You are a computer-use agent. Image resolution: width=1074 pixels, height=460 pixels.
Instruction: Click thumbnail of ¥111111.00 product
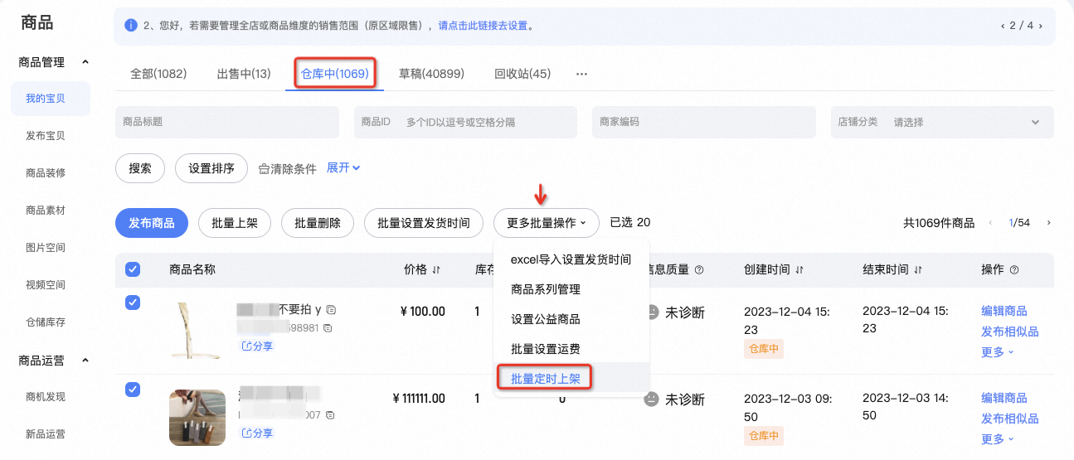tap(197, 418)
